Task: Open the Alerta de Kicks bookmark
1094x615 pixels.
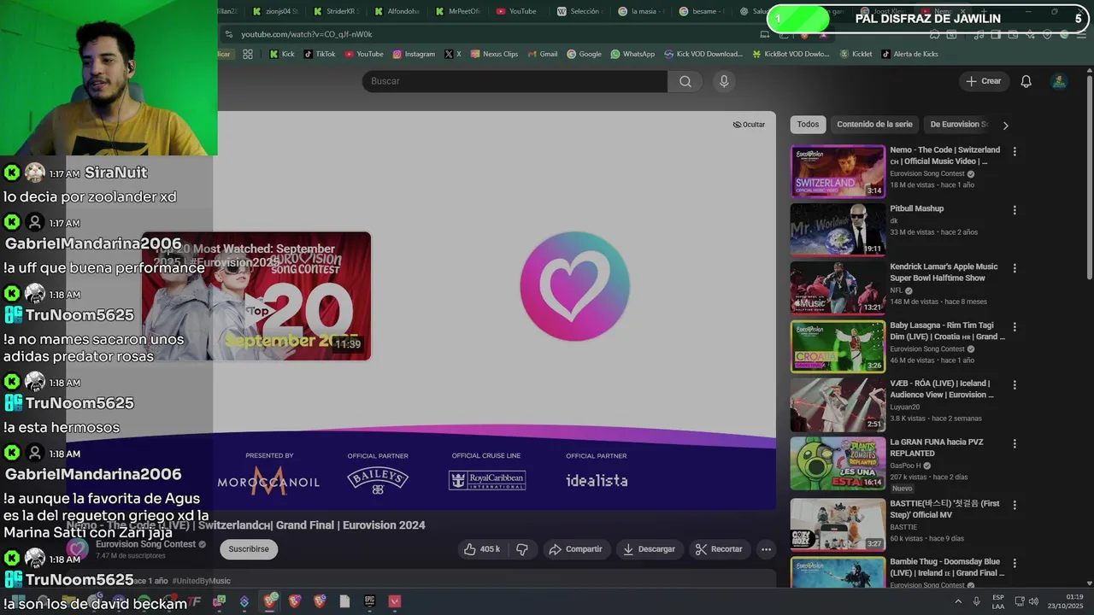Action: [x=909, y=54]
